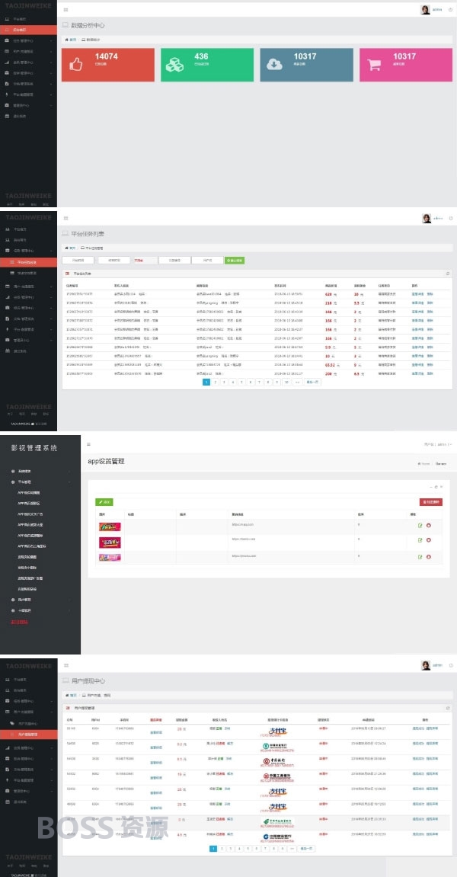Select highlighted red menu item in top sidebar
Viewport: 457px width, 877px height.
[28, 29]
